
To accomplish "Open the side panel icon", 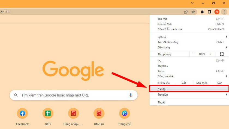I will pos(209,12).
